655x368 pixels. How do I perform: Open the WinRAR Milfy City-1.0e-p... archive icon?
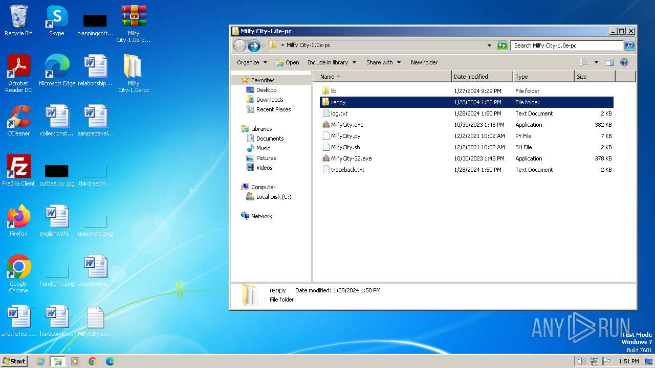(134, 24)
